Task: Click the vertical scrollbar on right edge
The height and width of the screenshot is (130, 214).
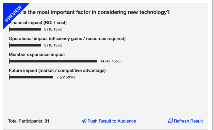Action: (x=213, y=65)
